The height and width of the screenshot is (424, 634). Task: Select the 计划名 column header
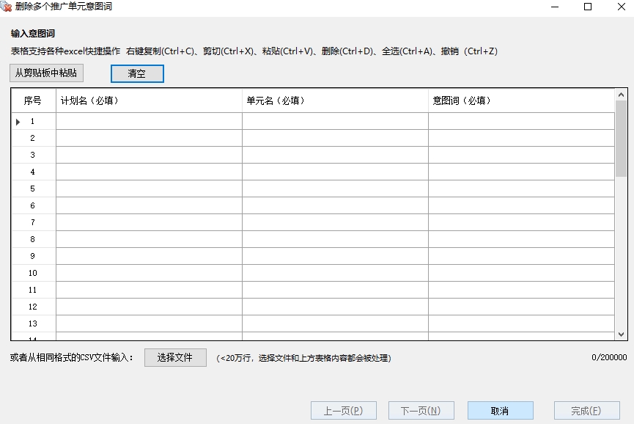(x=149, y=101)
